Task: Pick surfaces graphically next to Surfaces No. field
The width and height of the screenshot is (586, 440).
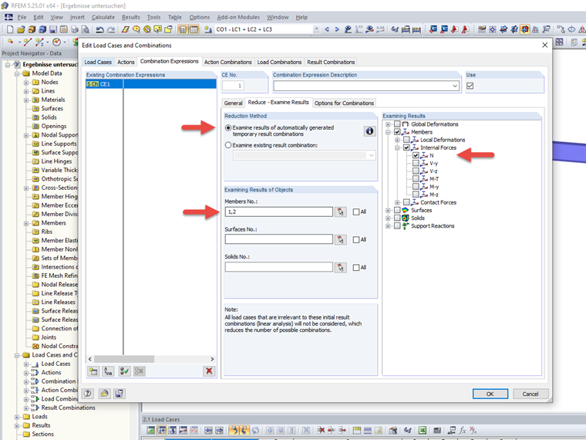Action: (x=341, y=239)
